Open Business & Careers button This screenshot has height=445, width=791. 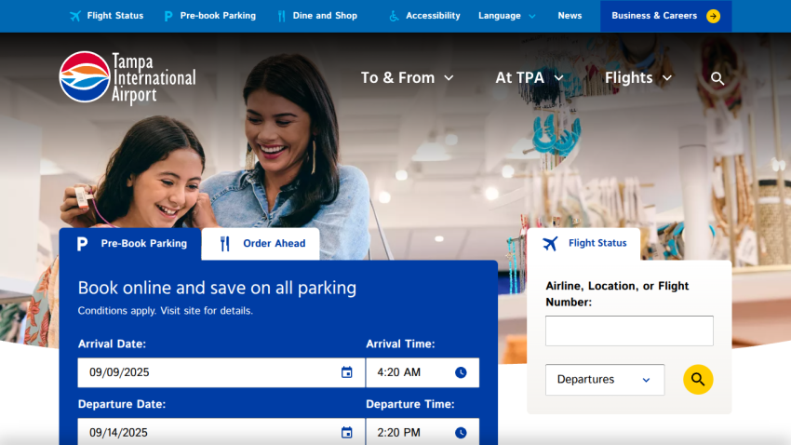point(666,16)
